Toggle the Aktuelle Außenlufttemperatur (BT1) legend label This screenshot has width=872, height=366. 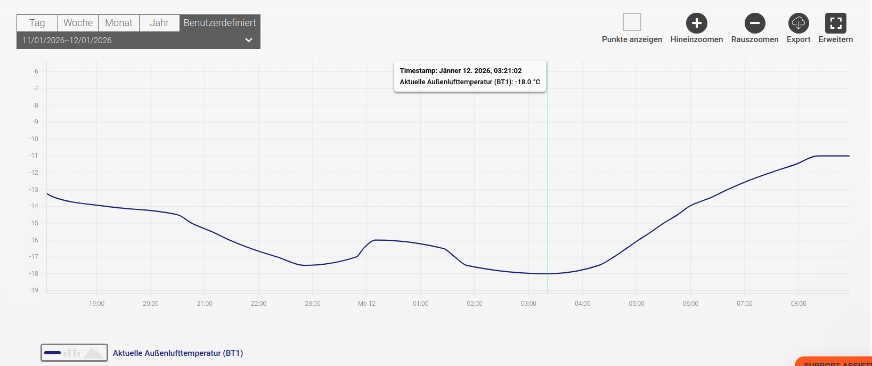178,353
